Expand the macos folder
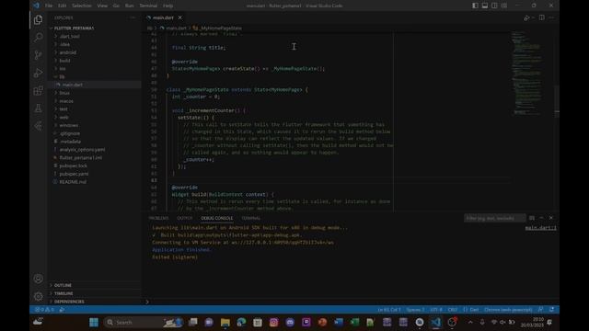Image resolution: width=589 pixels, height=331 pixels. click(66, 101)
